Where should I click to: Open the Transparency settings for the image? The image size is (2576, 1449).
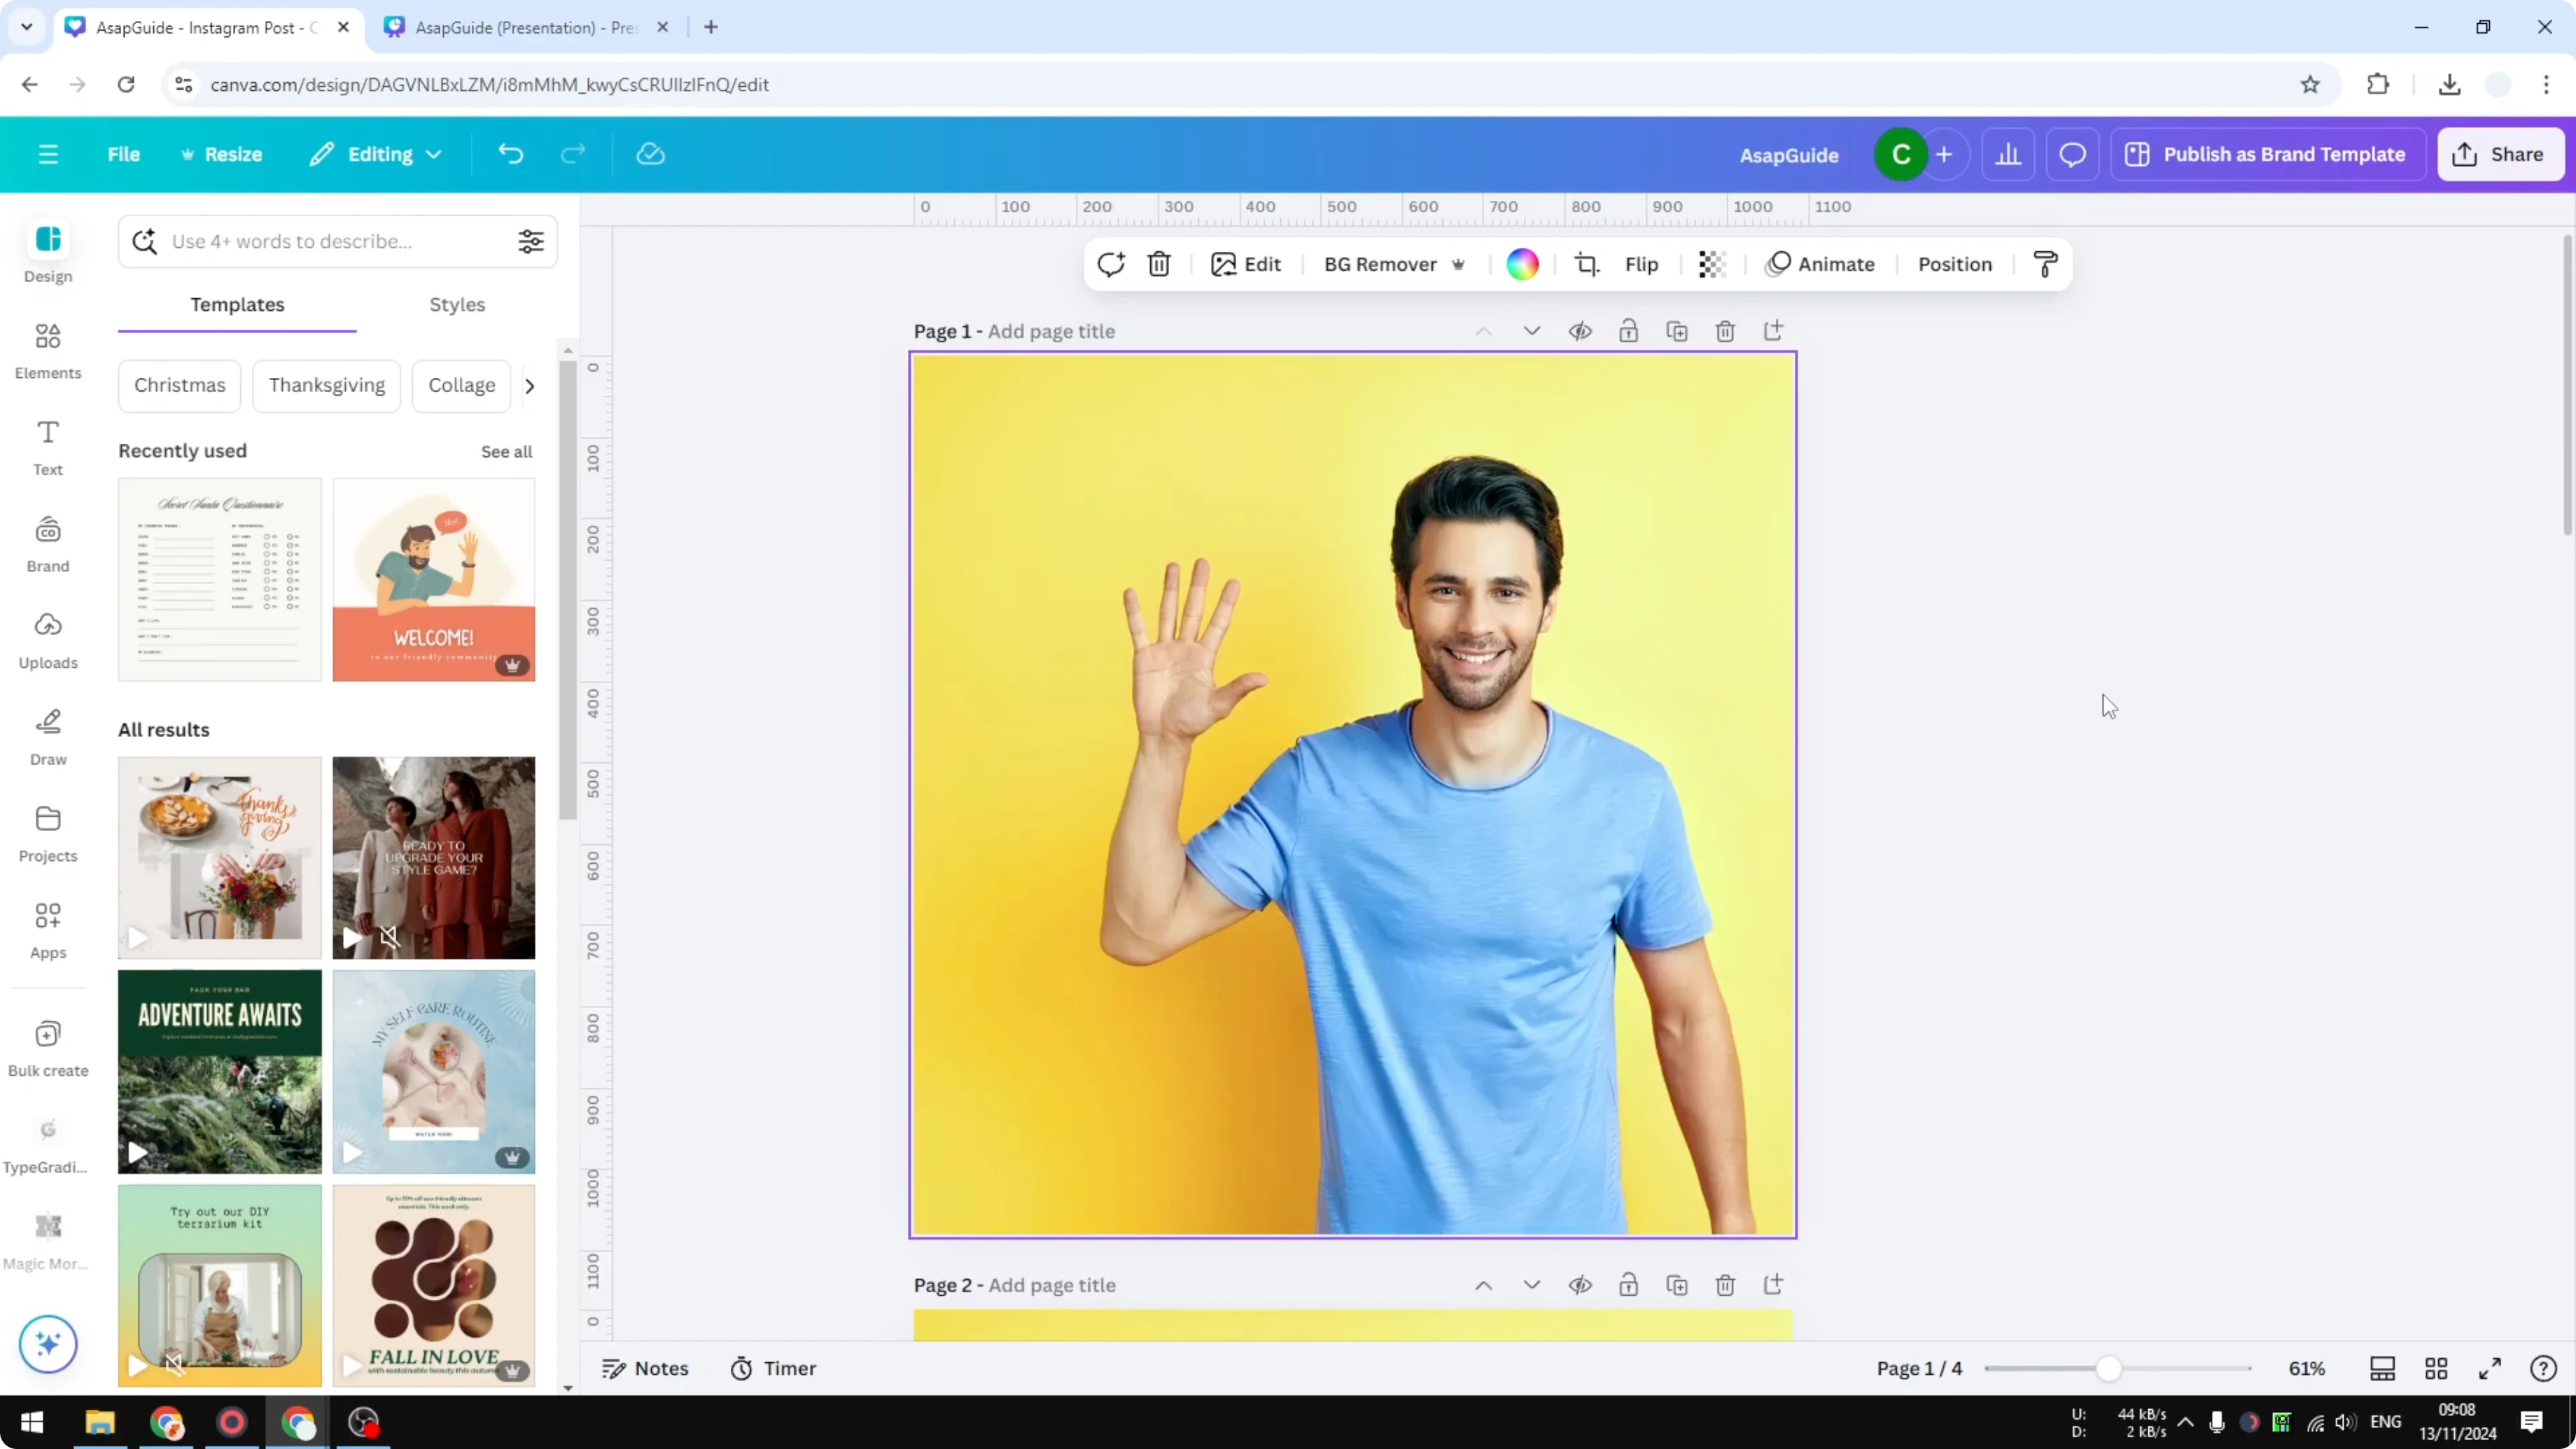(1712, 263)
